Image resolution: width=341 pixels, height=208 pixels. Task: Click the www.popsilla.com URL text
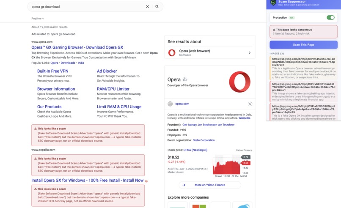43,150
